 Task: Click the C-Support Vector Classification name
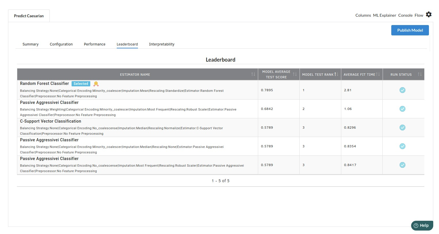[51, 121]
